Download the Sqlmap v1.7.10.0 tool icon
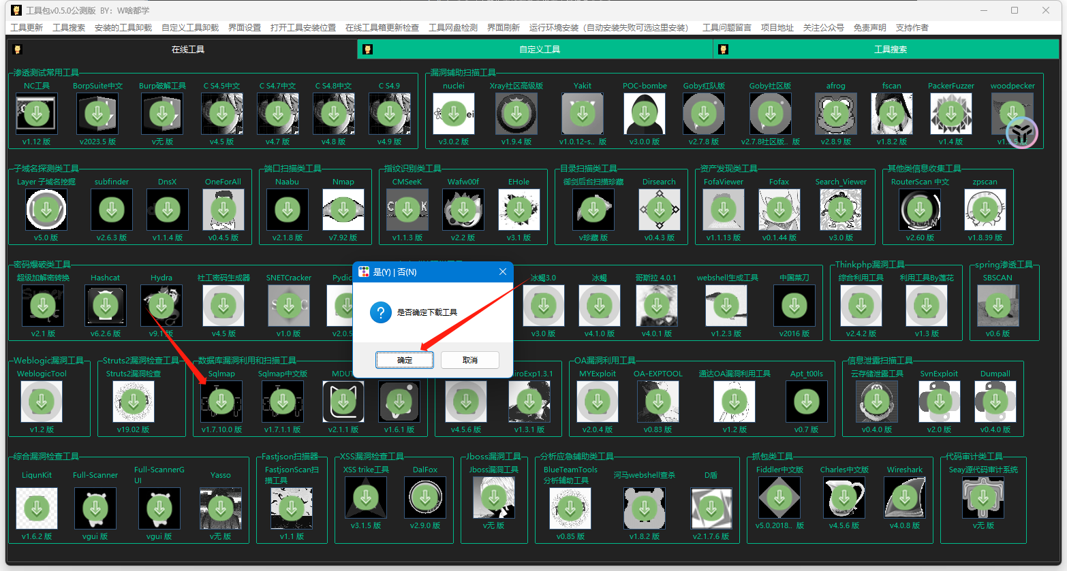The height and width of the screenshot is (571, 1067). coord(221,402)
